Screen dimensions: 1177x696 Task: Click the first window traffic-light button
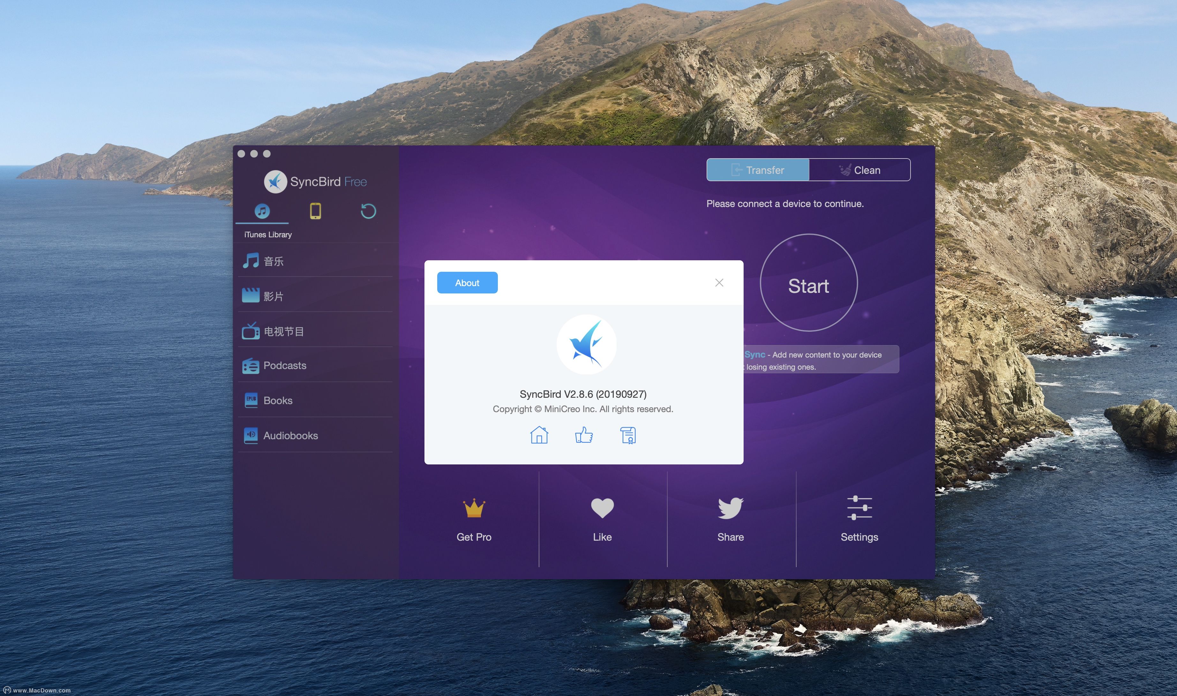click(241, 154)
